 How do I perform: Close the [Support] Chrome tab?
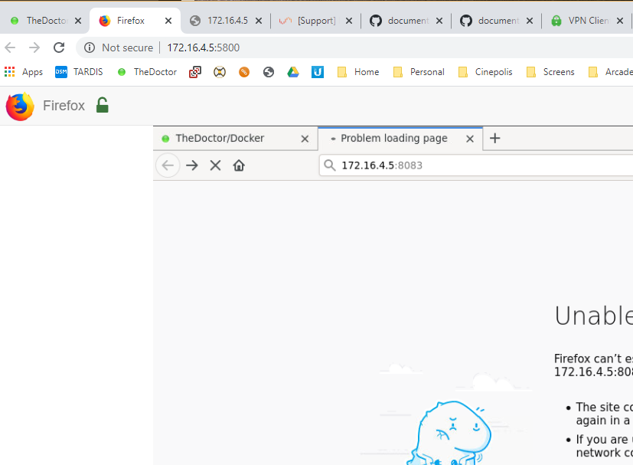[x=349, y=21]
